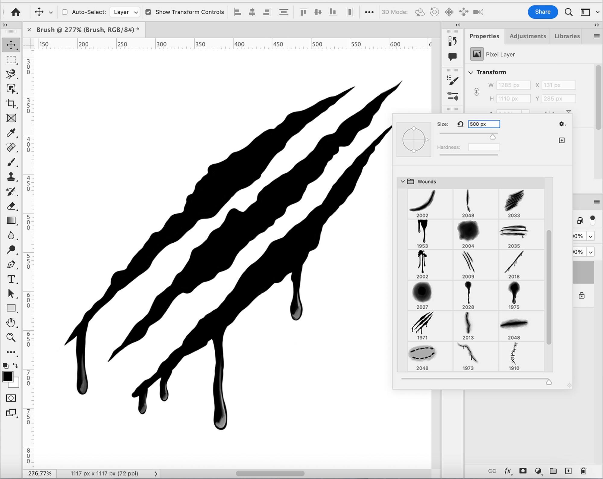Click the Share button

tap(543, 12)
